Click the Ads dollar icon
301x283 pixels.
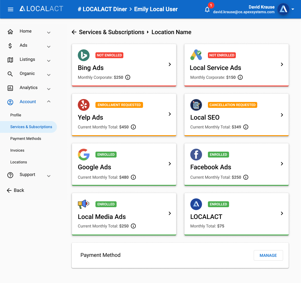pos(10,46)
